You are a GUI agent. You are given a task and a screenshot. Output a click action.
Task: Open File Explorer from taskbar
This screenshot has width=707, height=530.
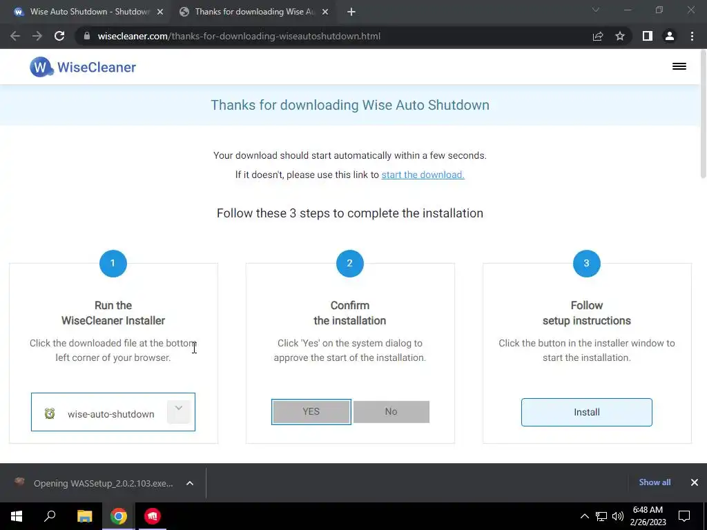pos(84,516)
